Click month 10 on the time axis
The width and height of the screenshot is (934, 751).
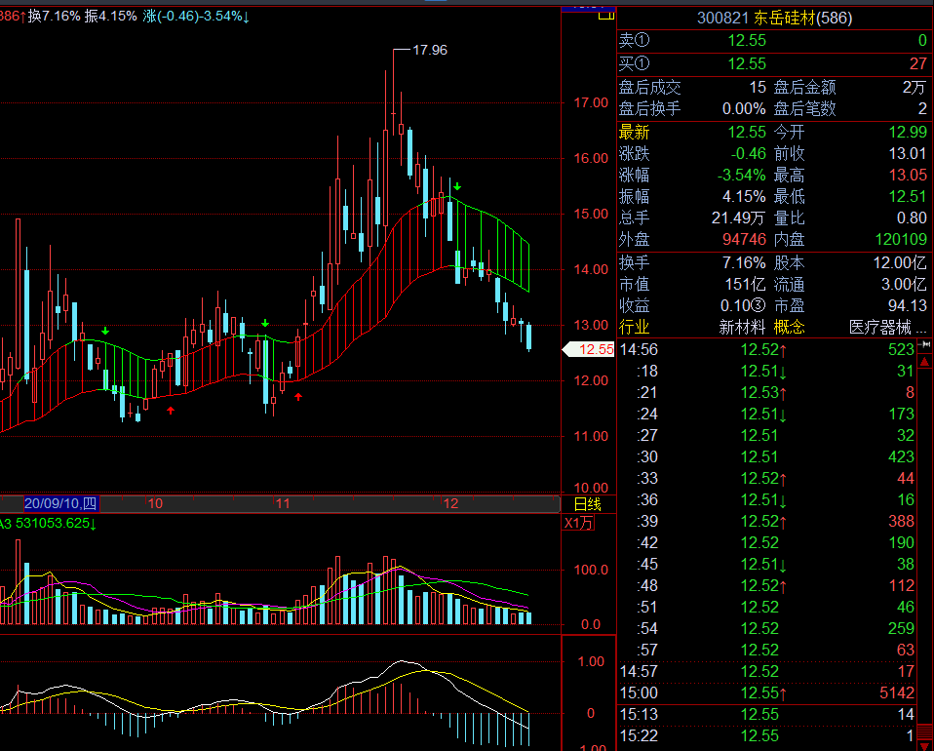155,503
